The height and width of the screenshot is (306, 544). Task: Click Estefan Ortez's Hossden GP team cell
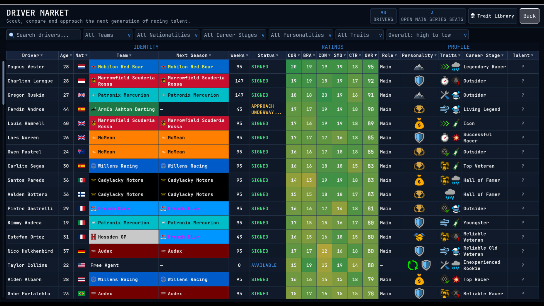click(124, 237)
